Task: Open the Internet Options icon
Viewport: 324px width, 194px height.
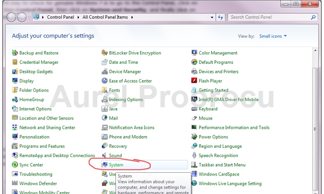Action: pos(15,109)
